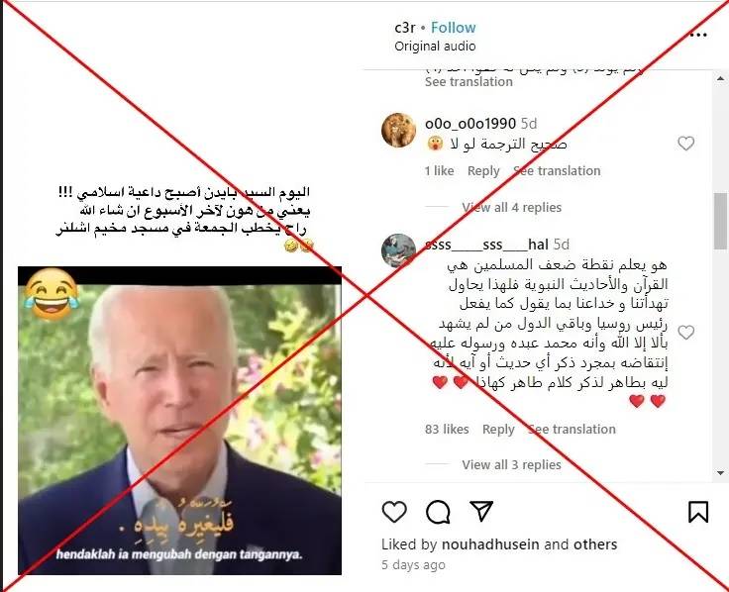
Task: See translation of ssss____sss___hal's comment
Action: tap(572, 429)
